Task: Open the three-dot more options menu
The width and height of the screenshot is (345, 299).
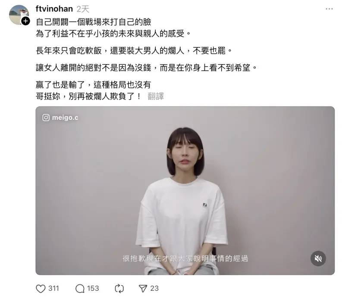Action: (x=329, y=9)
